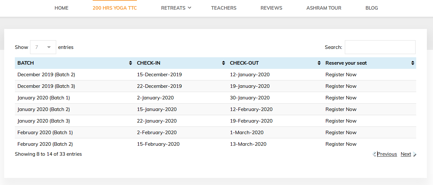
Task: Open the REVIEWS page
Action: [271, 8]
